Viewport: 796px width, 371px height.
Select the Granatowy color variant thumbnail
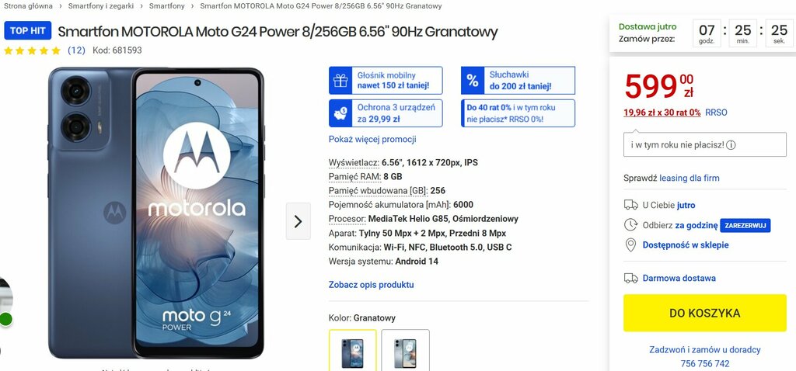[353, 350]
